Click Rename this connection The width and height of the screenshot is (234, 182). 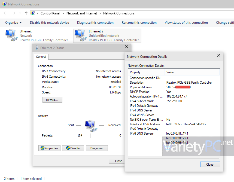click(139, 23)
